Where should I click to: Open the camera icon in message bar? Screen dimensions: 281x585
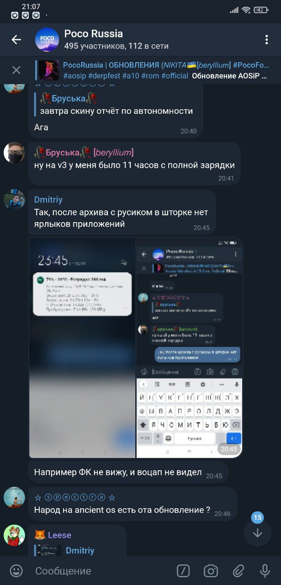(x=211, y=571)
